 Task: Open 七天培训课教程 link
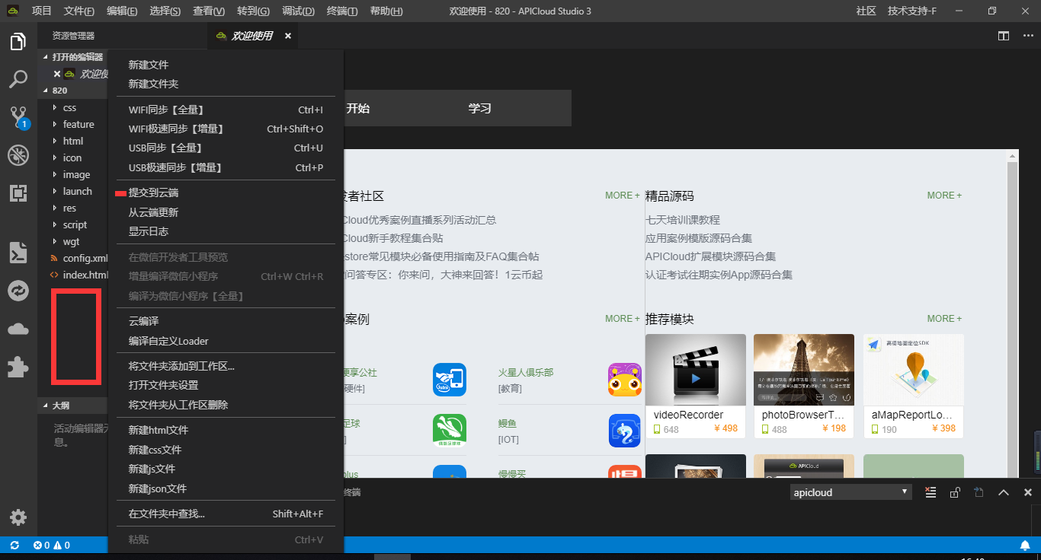click(x=683, y=220)
